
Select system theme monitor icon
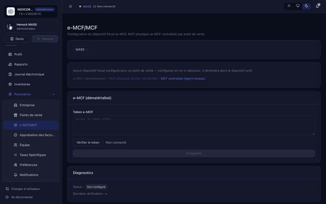(298, 6)
